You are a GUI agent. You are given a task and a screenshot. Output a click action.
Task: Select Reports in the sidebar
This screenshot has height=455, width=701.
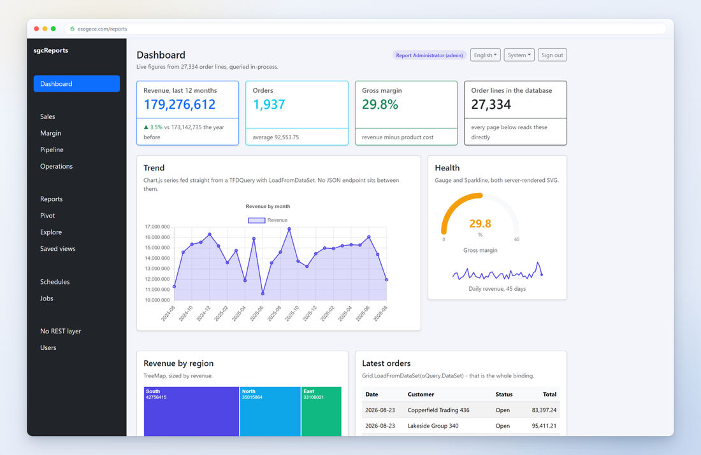[51, 199]
